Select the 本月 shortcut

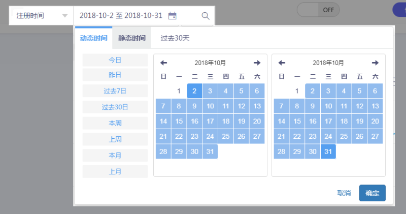pyautogui.click(x=115, y=156)
